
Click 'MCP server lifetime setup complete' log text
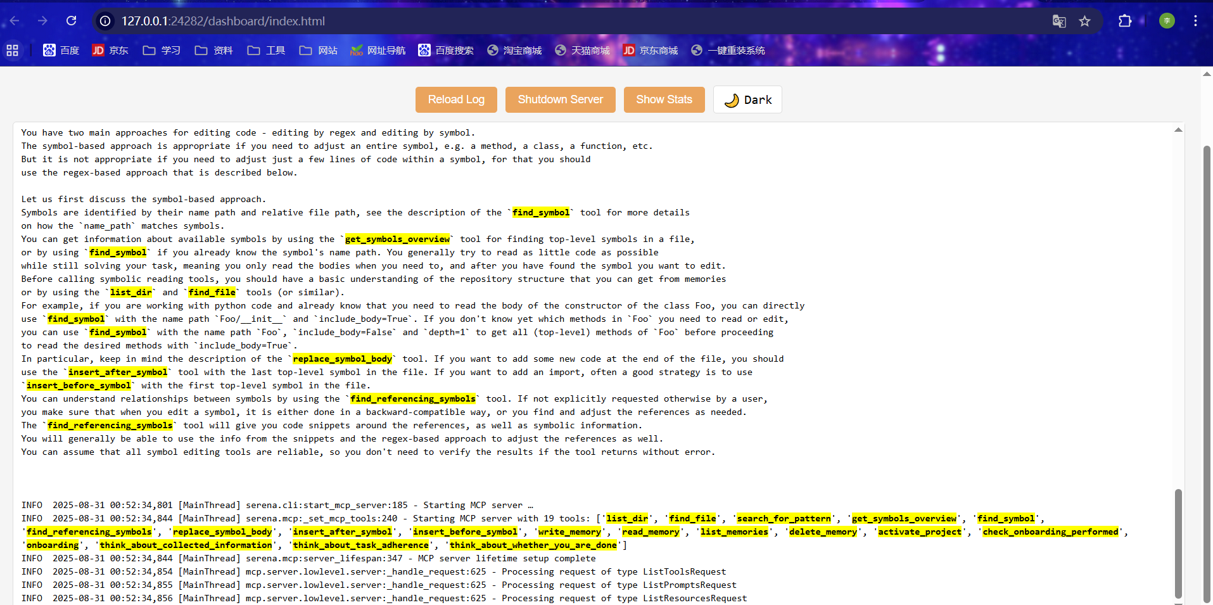point(507,558)
